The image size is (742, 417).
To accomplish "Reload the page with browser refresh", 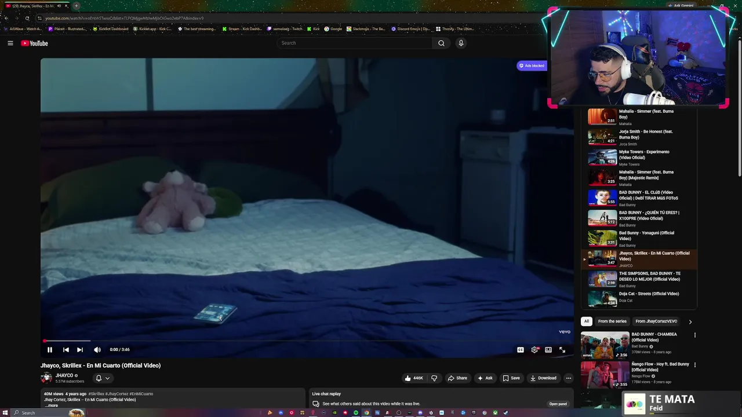I will [x=27, y=18].
